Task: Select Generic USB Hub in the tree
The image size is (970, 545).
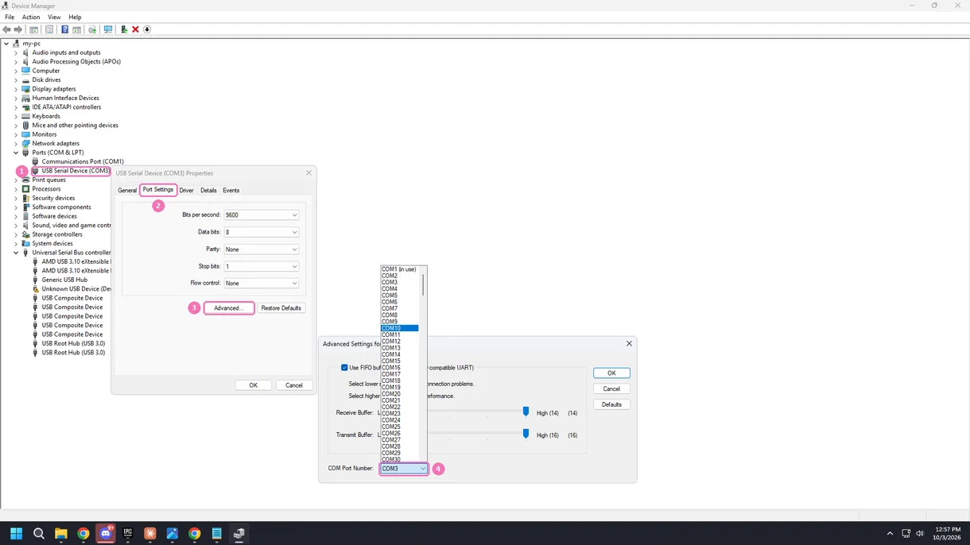Action: 64,280
